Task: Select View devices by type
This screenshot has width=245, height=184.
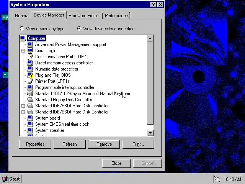Action: 42,29
